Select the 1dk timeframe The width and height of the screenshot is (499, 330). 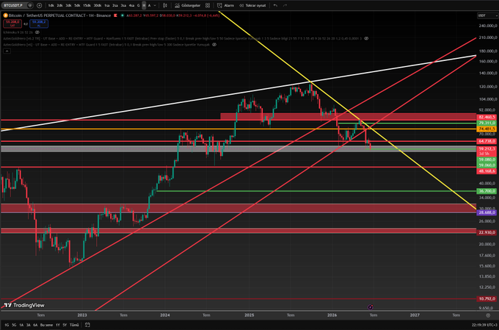click(51, 5)
